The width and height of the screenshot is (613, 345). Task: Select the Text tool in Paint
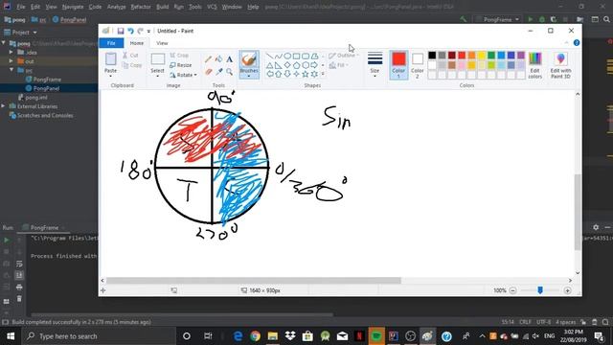(x=230, y=59)
